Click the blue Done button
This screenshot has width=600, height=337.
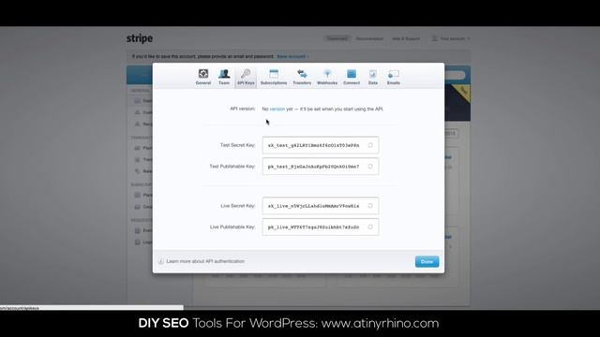(x=427, y=262)
